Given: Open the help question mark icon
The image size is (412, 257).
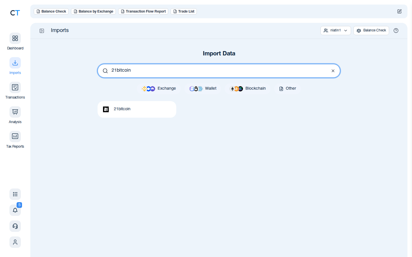Looking at the screenshot, I should [x=396, y=31].
